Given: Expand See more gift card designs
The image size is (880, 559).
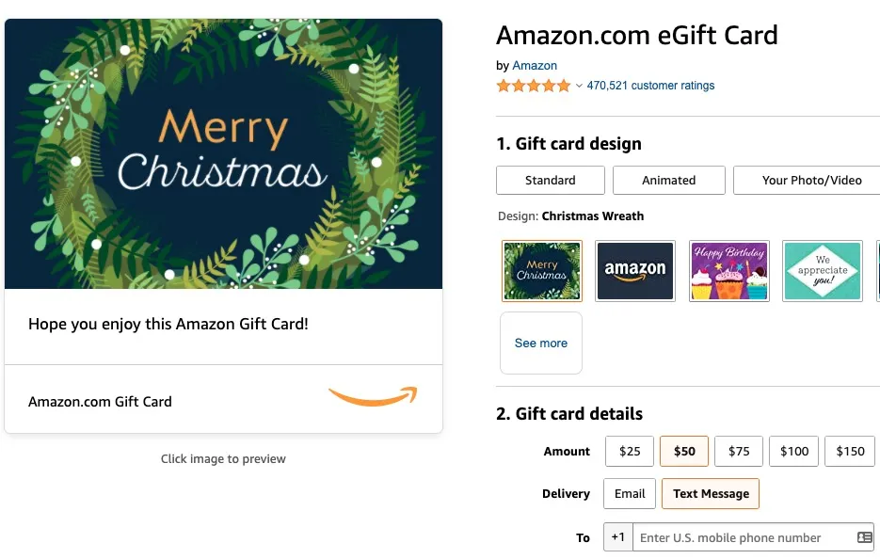Looking at the screenshot, I should [x=541, y=343].
